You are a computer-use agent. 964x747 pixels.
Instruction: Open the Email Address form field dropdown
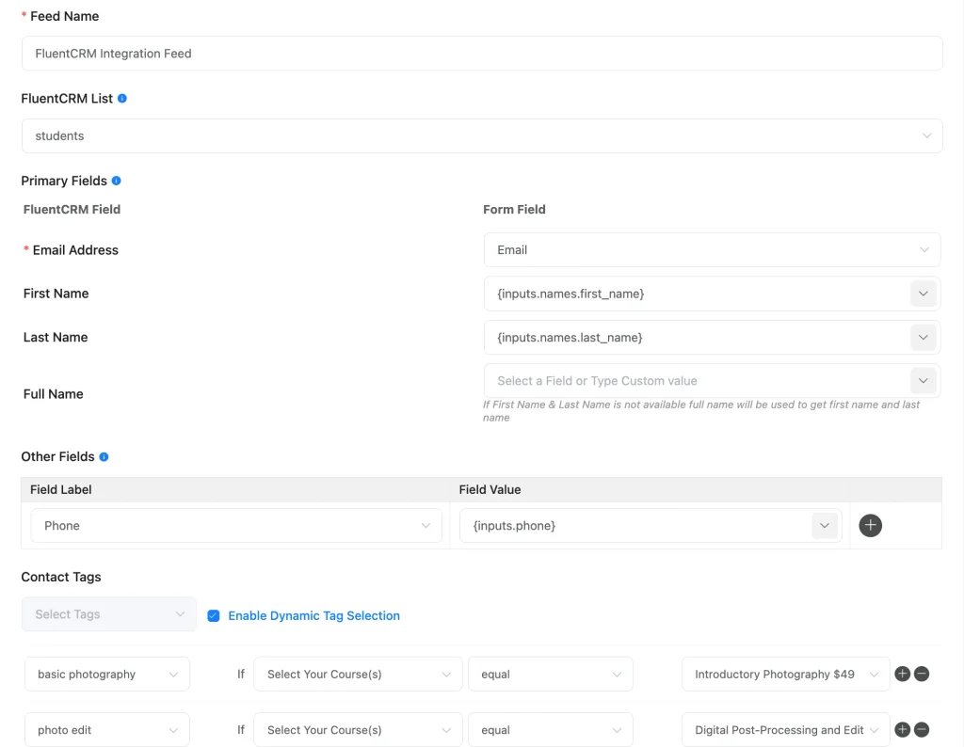pyautogui.click(x=712, y=249)
